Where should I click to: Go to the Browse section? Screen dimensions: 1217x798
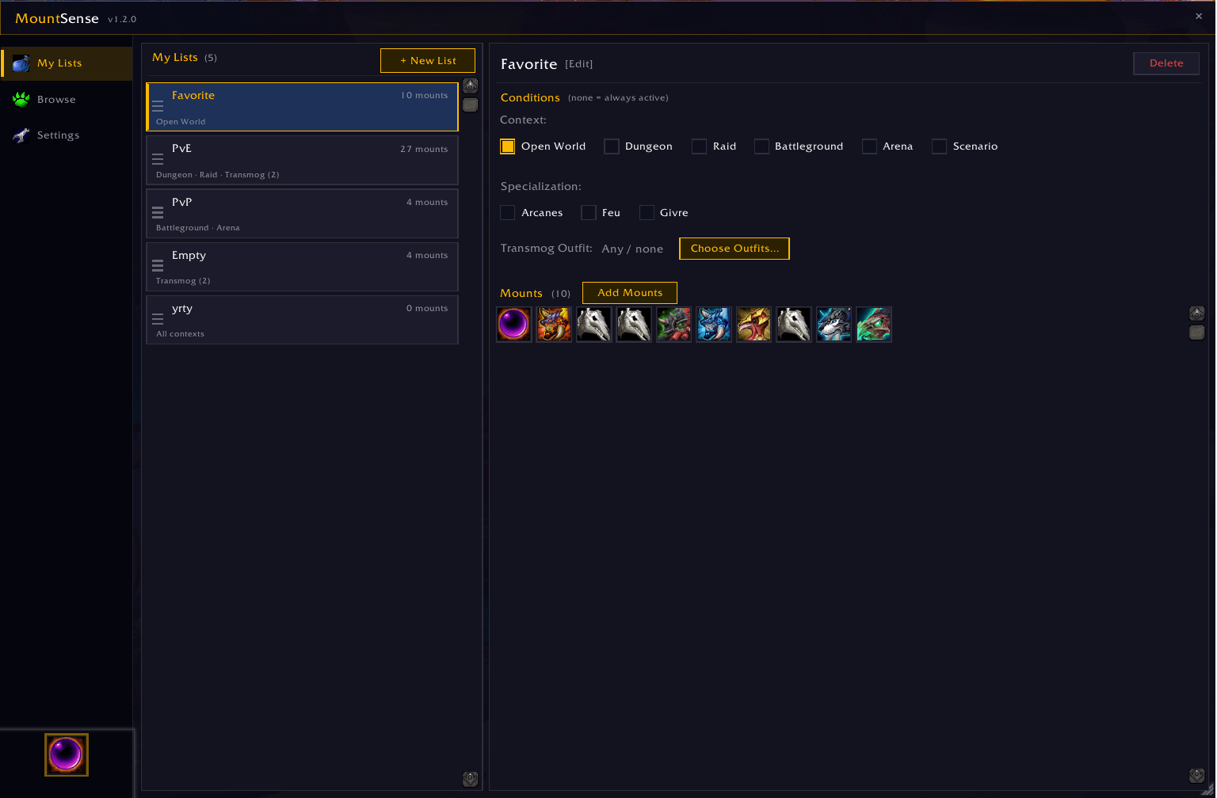[x=67, y=99]
